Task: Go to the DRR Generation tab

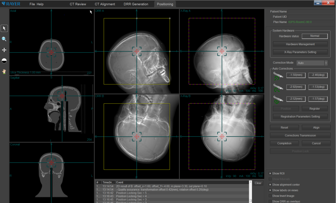Action: click(136, 4)
